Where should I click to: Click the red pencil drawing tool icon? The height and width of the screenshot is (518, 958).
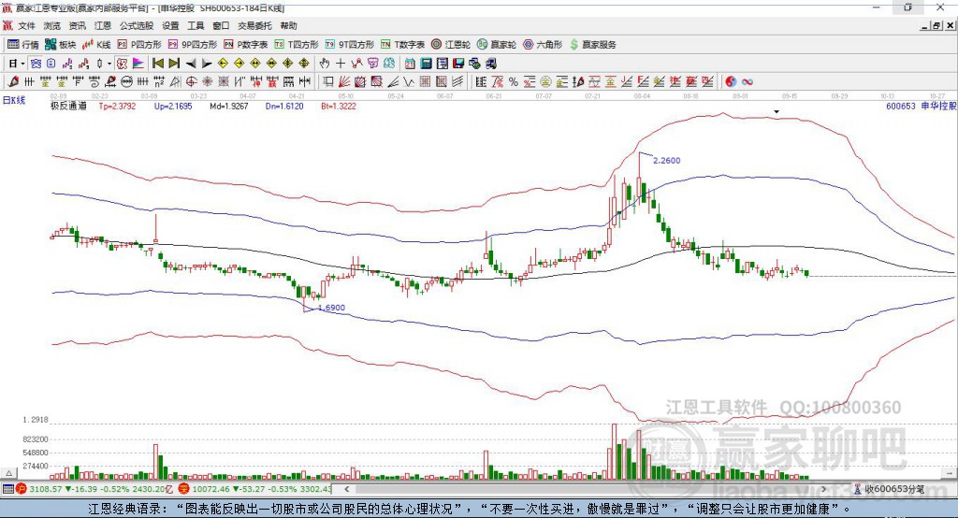tap(13, 81)
